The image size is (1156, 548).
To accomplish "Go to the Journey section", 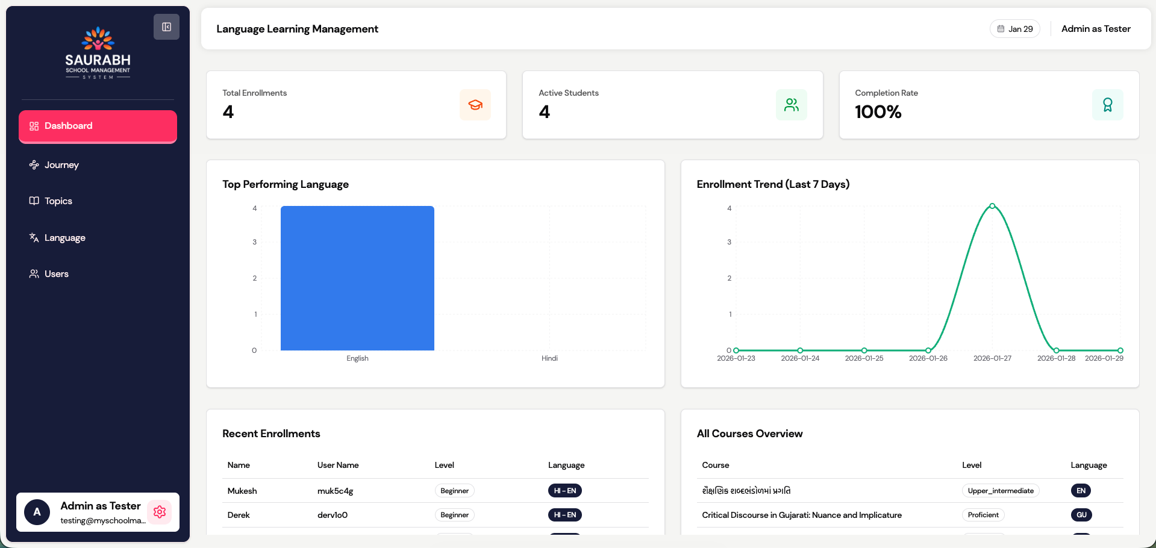I will point(61,165).
